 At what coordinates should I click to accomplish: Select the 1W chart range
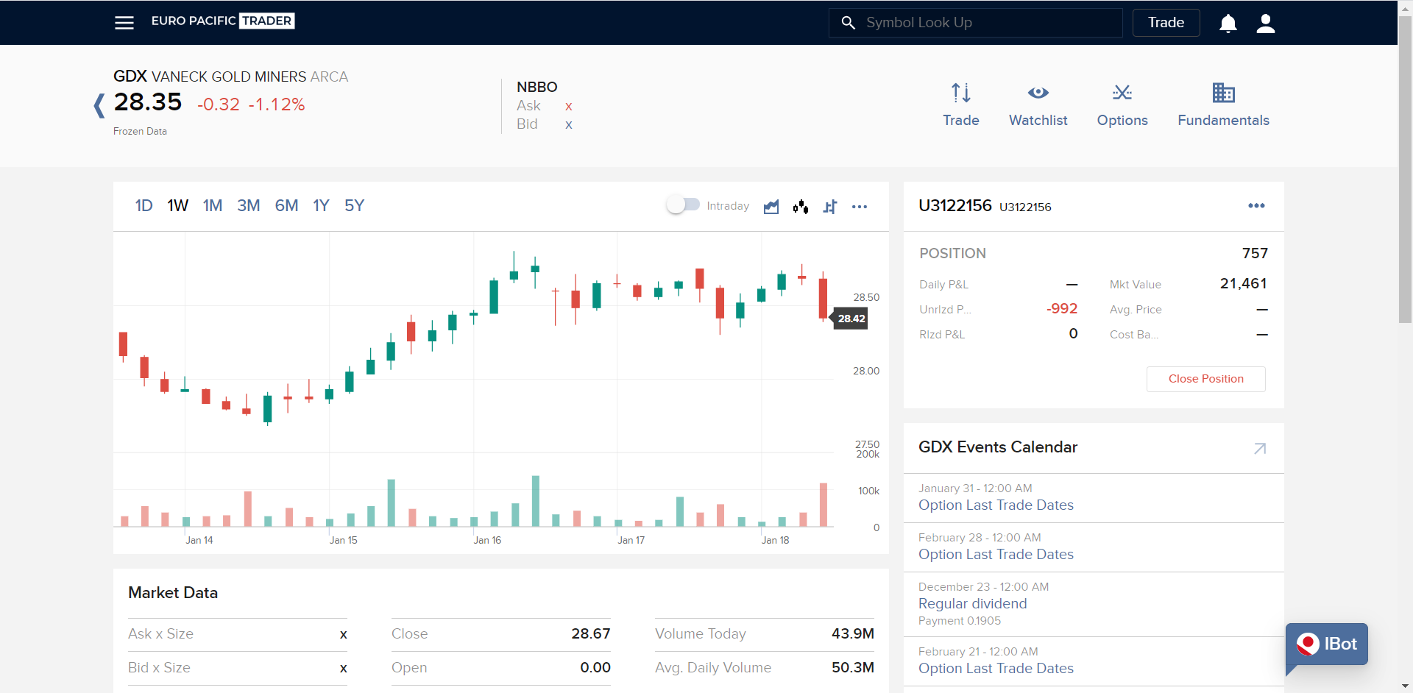click(x=177, y=206)
